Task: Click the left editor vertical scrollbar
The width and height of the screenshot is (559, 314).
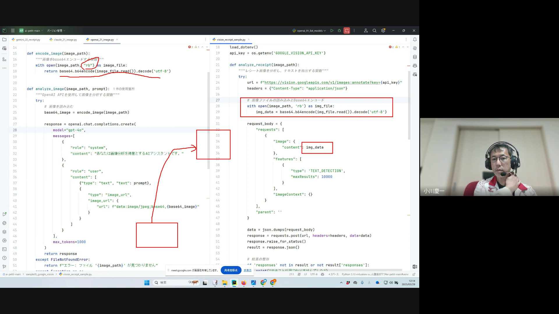Action: pos(208,120)
